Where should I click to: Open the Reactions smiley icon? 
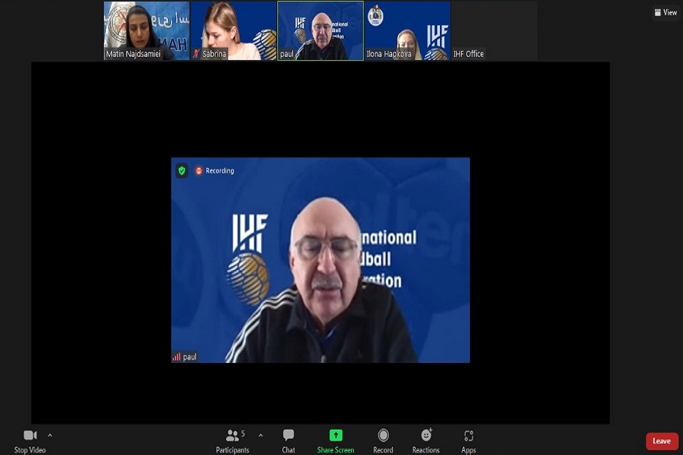click(x=426, y=435)
